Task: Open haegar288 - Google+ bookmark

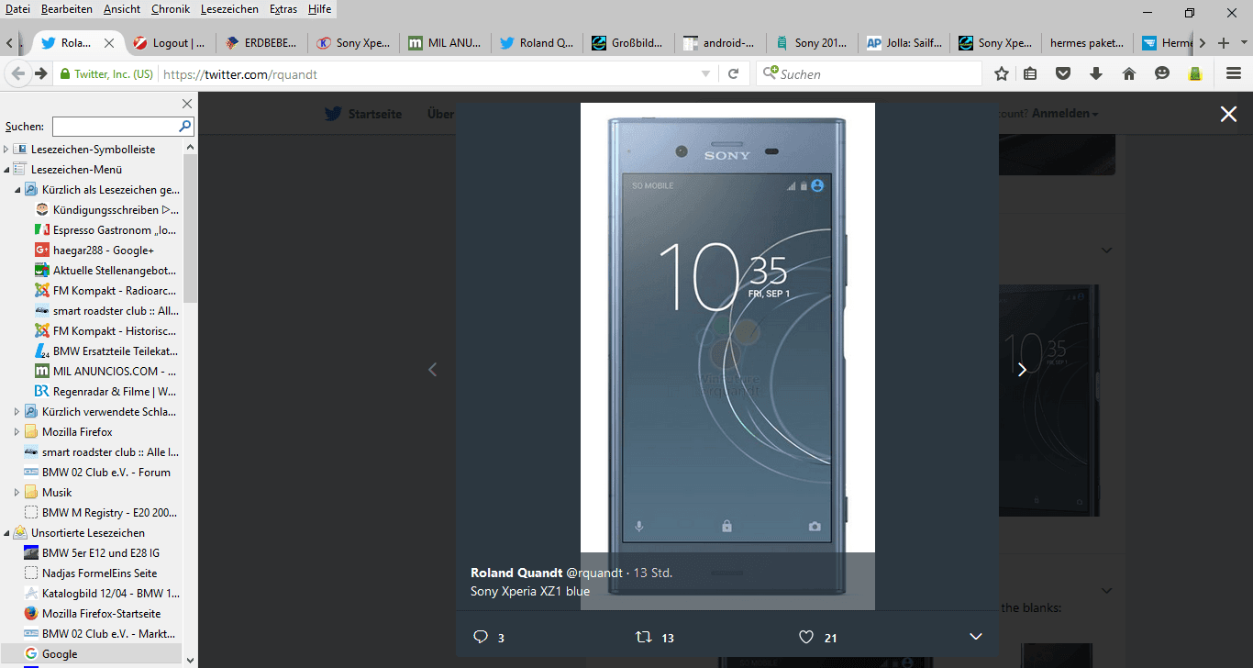Action: coord(104,250)
